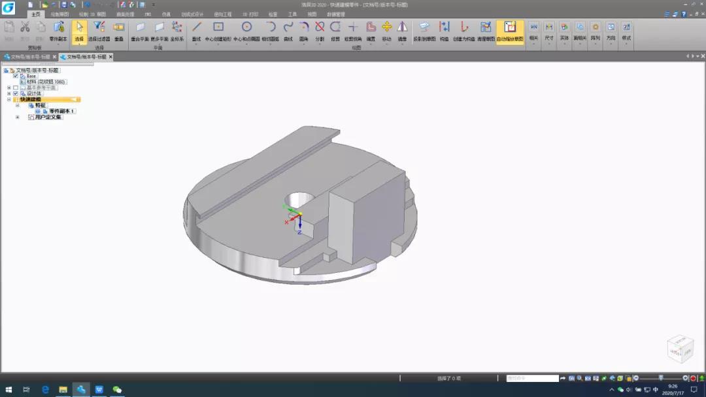Select the 移动 (Move) tool
The image size is (706, 397).
pyautogui.click(x=387, y=31)
